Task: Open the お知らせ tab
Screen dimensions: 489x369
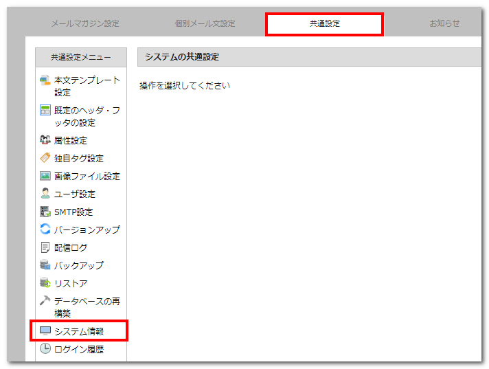Action: point(444,23)
